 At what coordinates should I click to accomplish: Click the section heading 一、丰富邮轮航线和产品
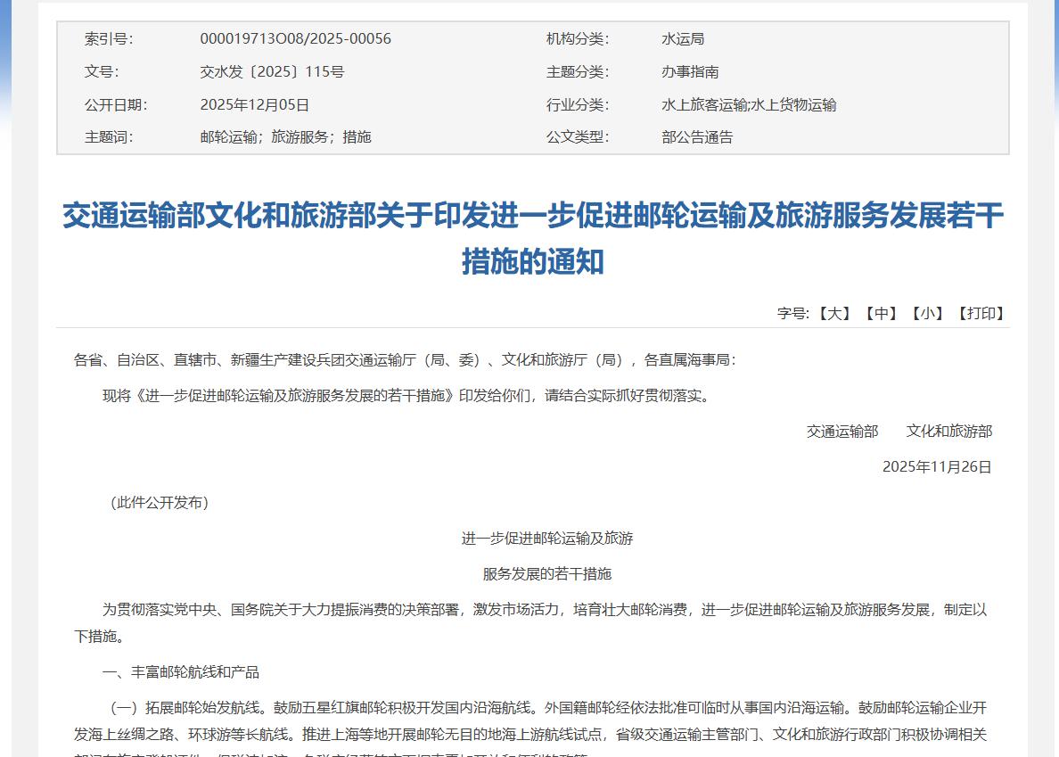pyautogui.click(x=180, y=672)
